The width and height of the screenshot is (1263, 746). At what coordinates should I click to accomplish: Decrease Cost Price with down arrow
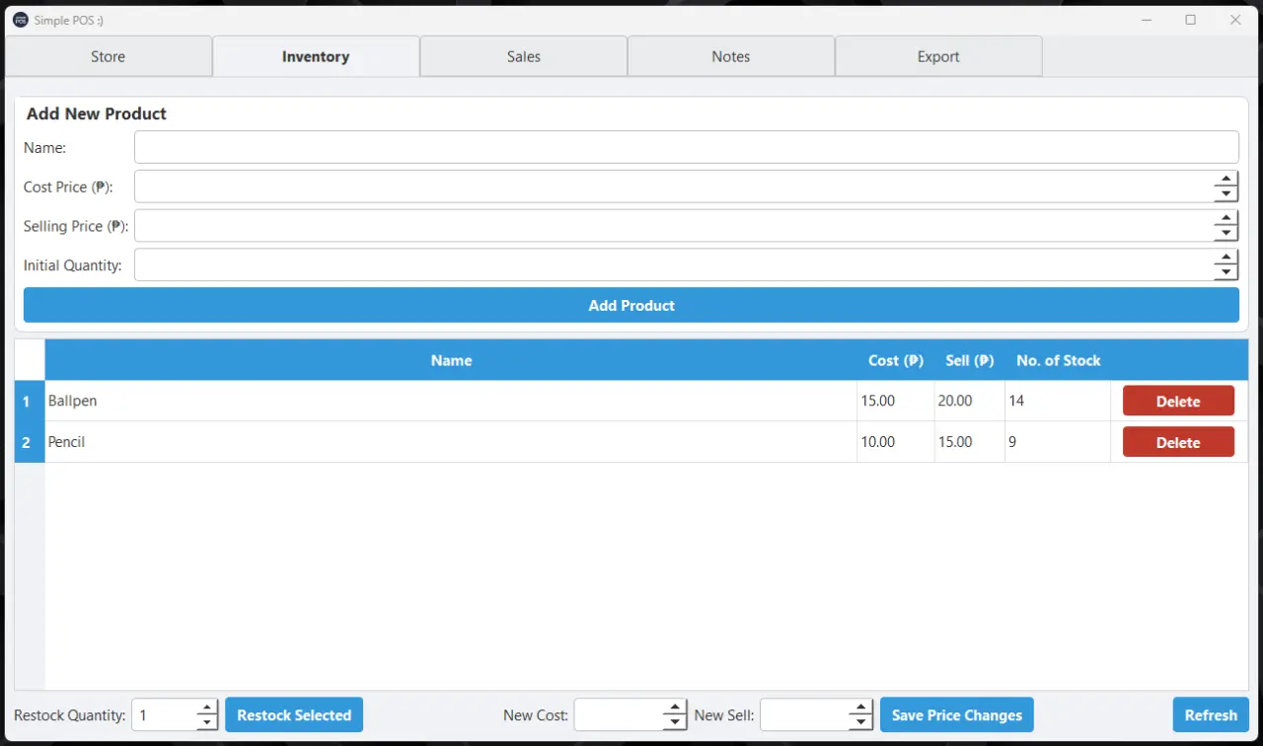(x=1226, y=194)
